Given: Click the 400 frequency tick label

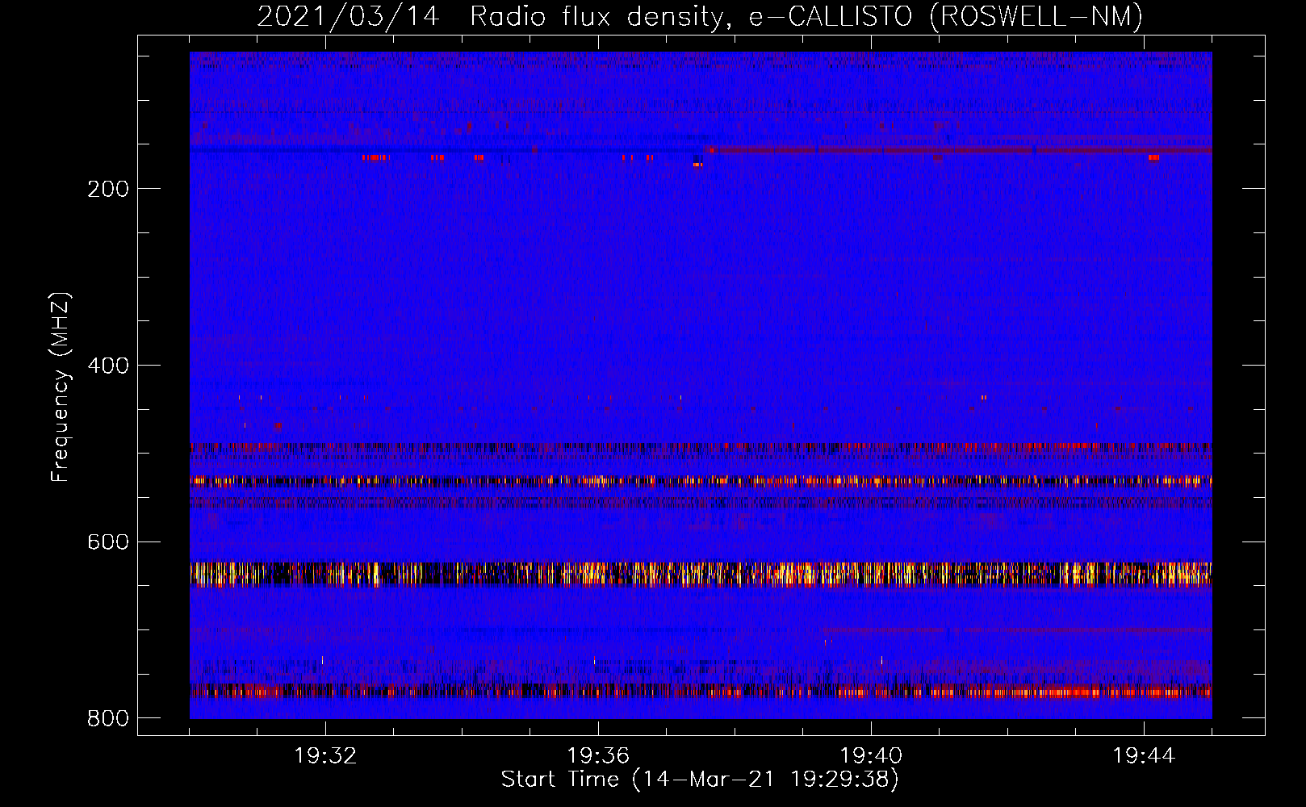Looking at the screenshot, I should point(108,366).
